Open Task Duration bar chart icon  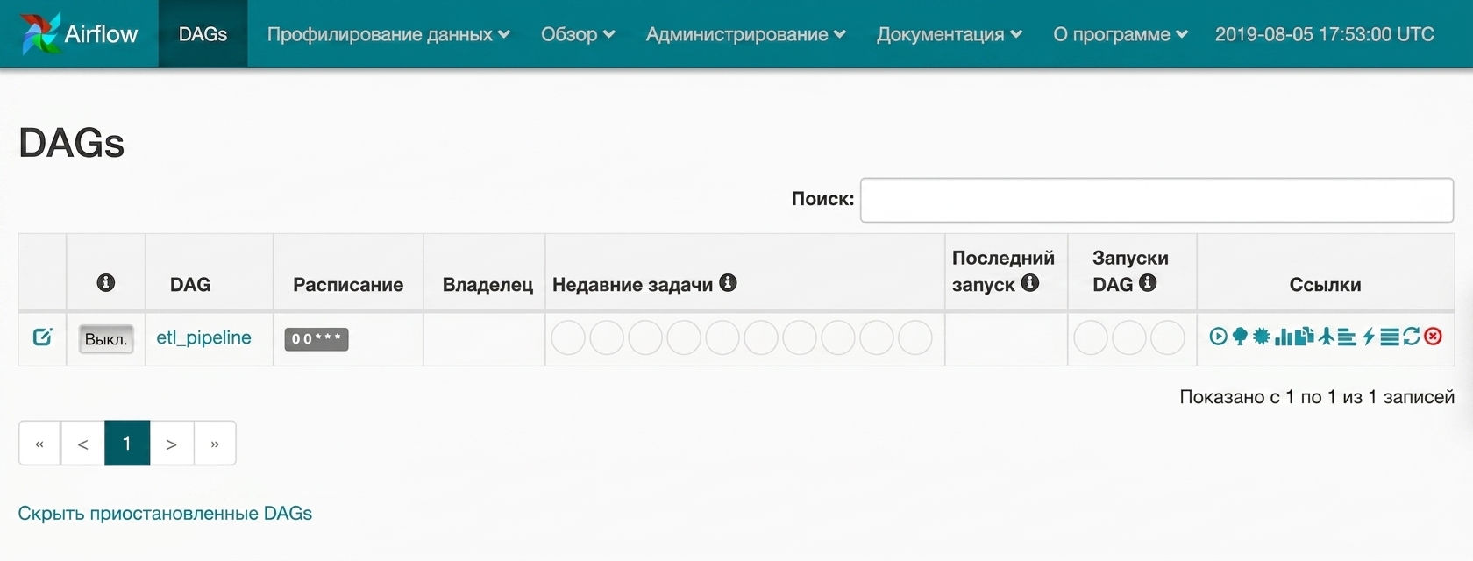[x=1284, y=337]
